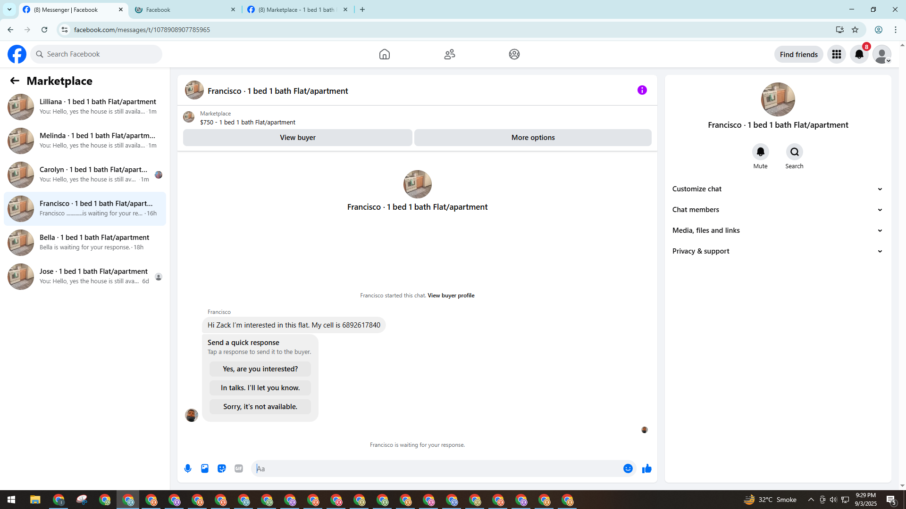
Task: Open the notifications bell
Action: [859, 54]
